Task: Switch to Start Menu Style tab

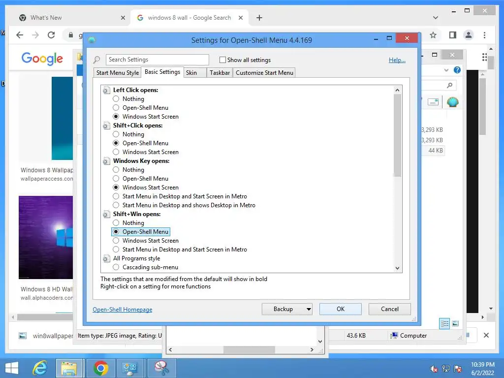Action: (x=117, y=73)
